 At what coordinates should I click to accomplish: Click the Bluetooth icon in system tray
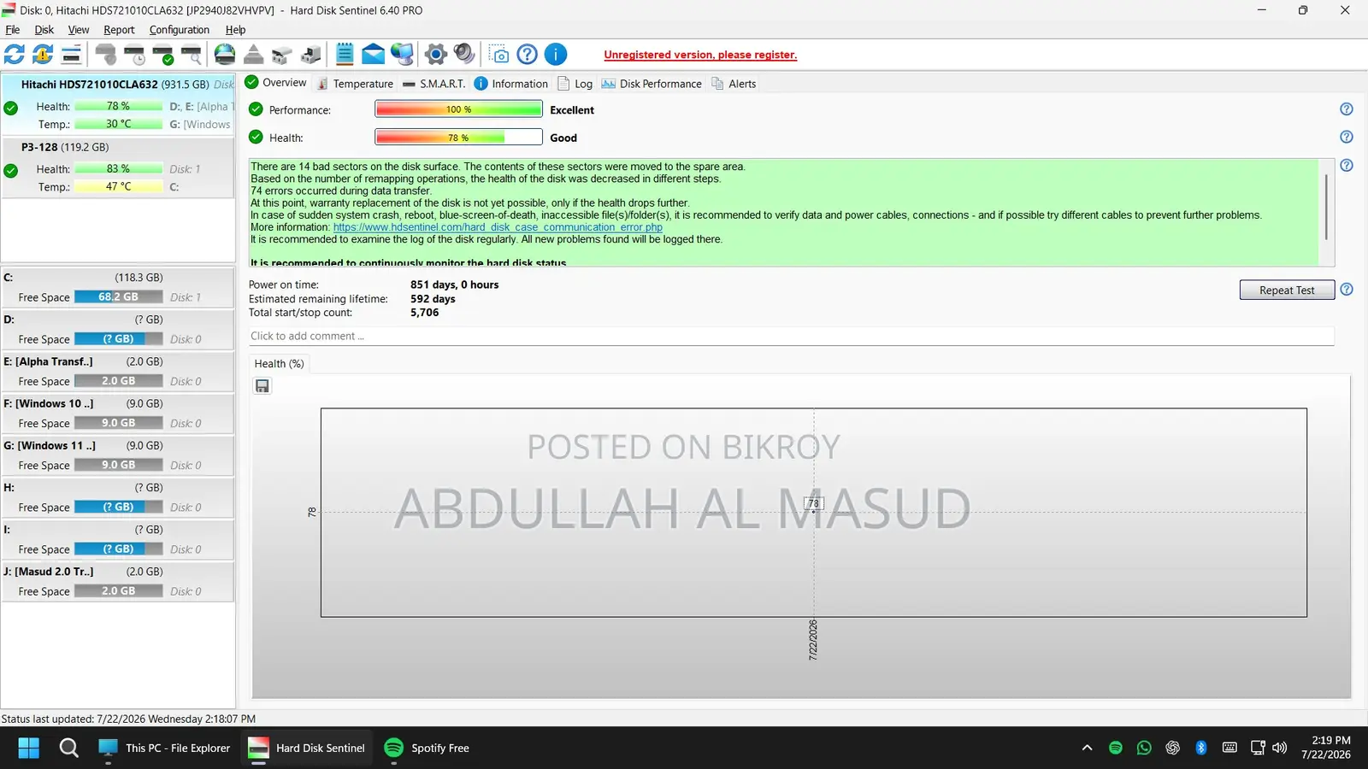pyautogui.click(x=1200, y=748)
